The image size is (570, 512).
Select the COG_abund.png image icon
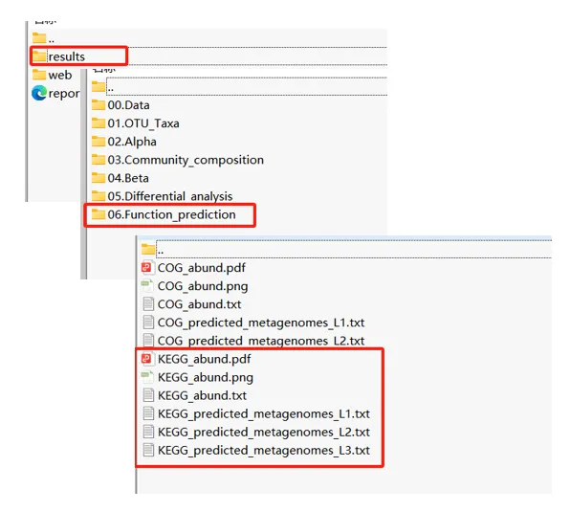pyautogui.click(x=147, y=286)
